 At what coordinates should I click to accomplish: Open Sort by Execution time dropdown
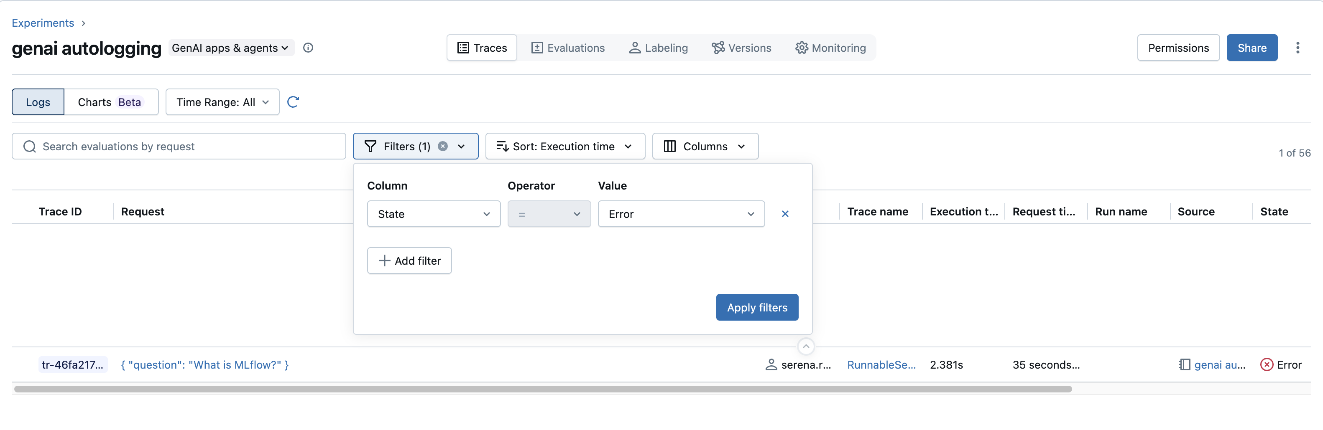pos(564,147)
